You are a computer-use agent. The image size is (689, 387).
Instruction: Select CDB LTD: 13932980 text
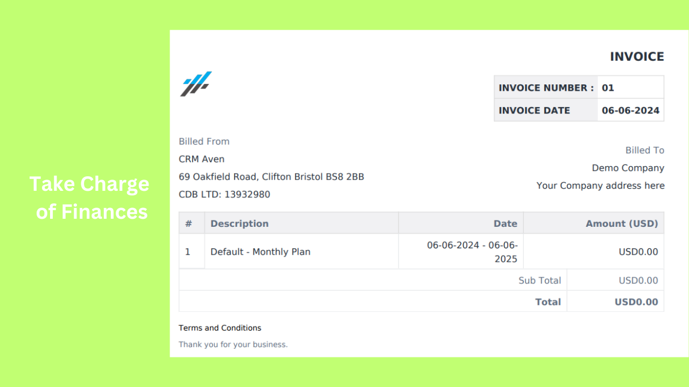point(224,195)
